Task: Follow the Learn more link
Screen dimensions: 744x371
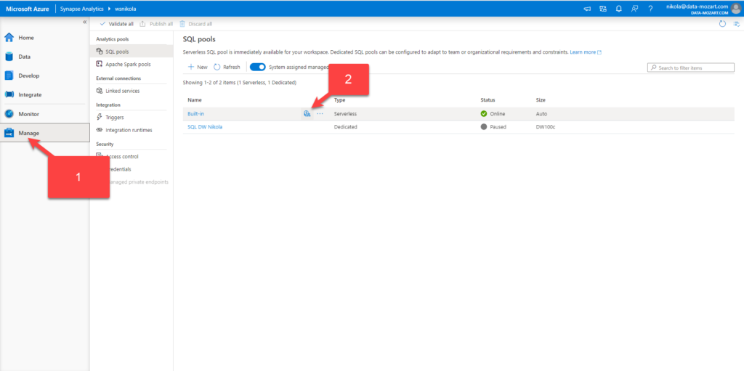Action: tap(586, 52)
